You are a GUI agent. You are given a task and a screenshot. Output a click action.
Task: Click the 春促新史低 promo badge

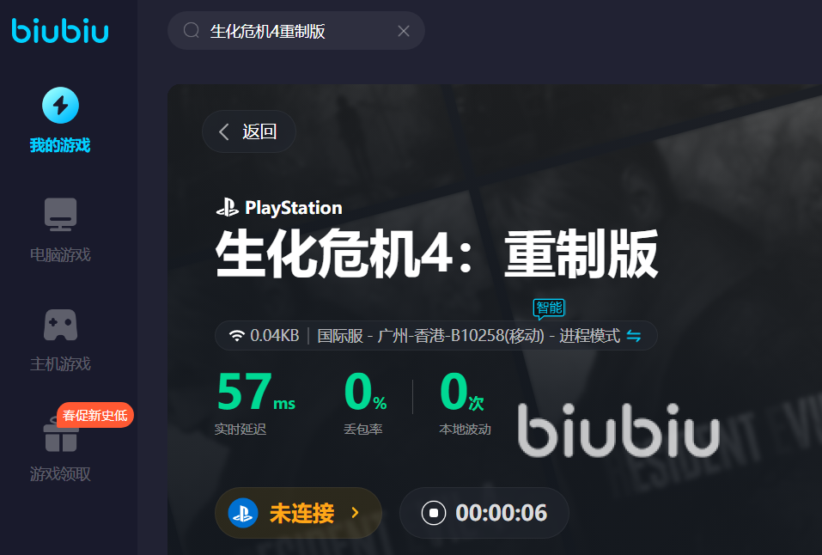pos(94,415)
